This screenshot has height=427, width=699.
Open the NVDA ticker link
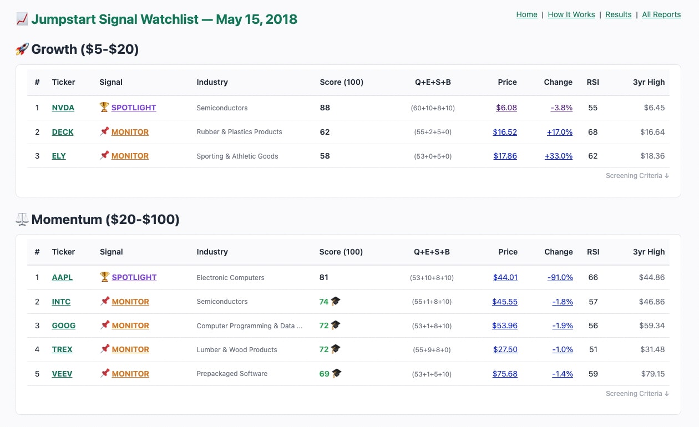[63, 108]
